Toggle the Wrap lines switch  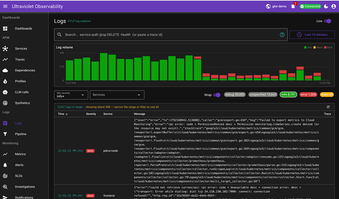pos(217,95)
